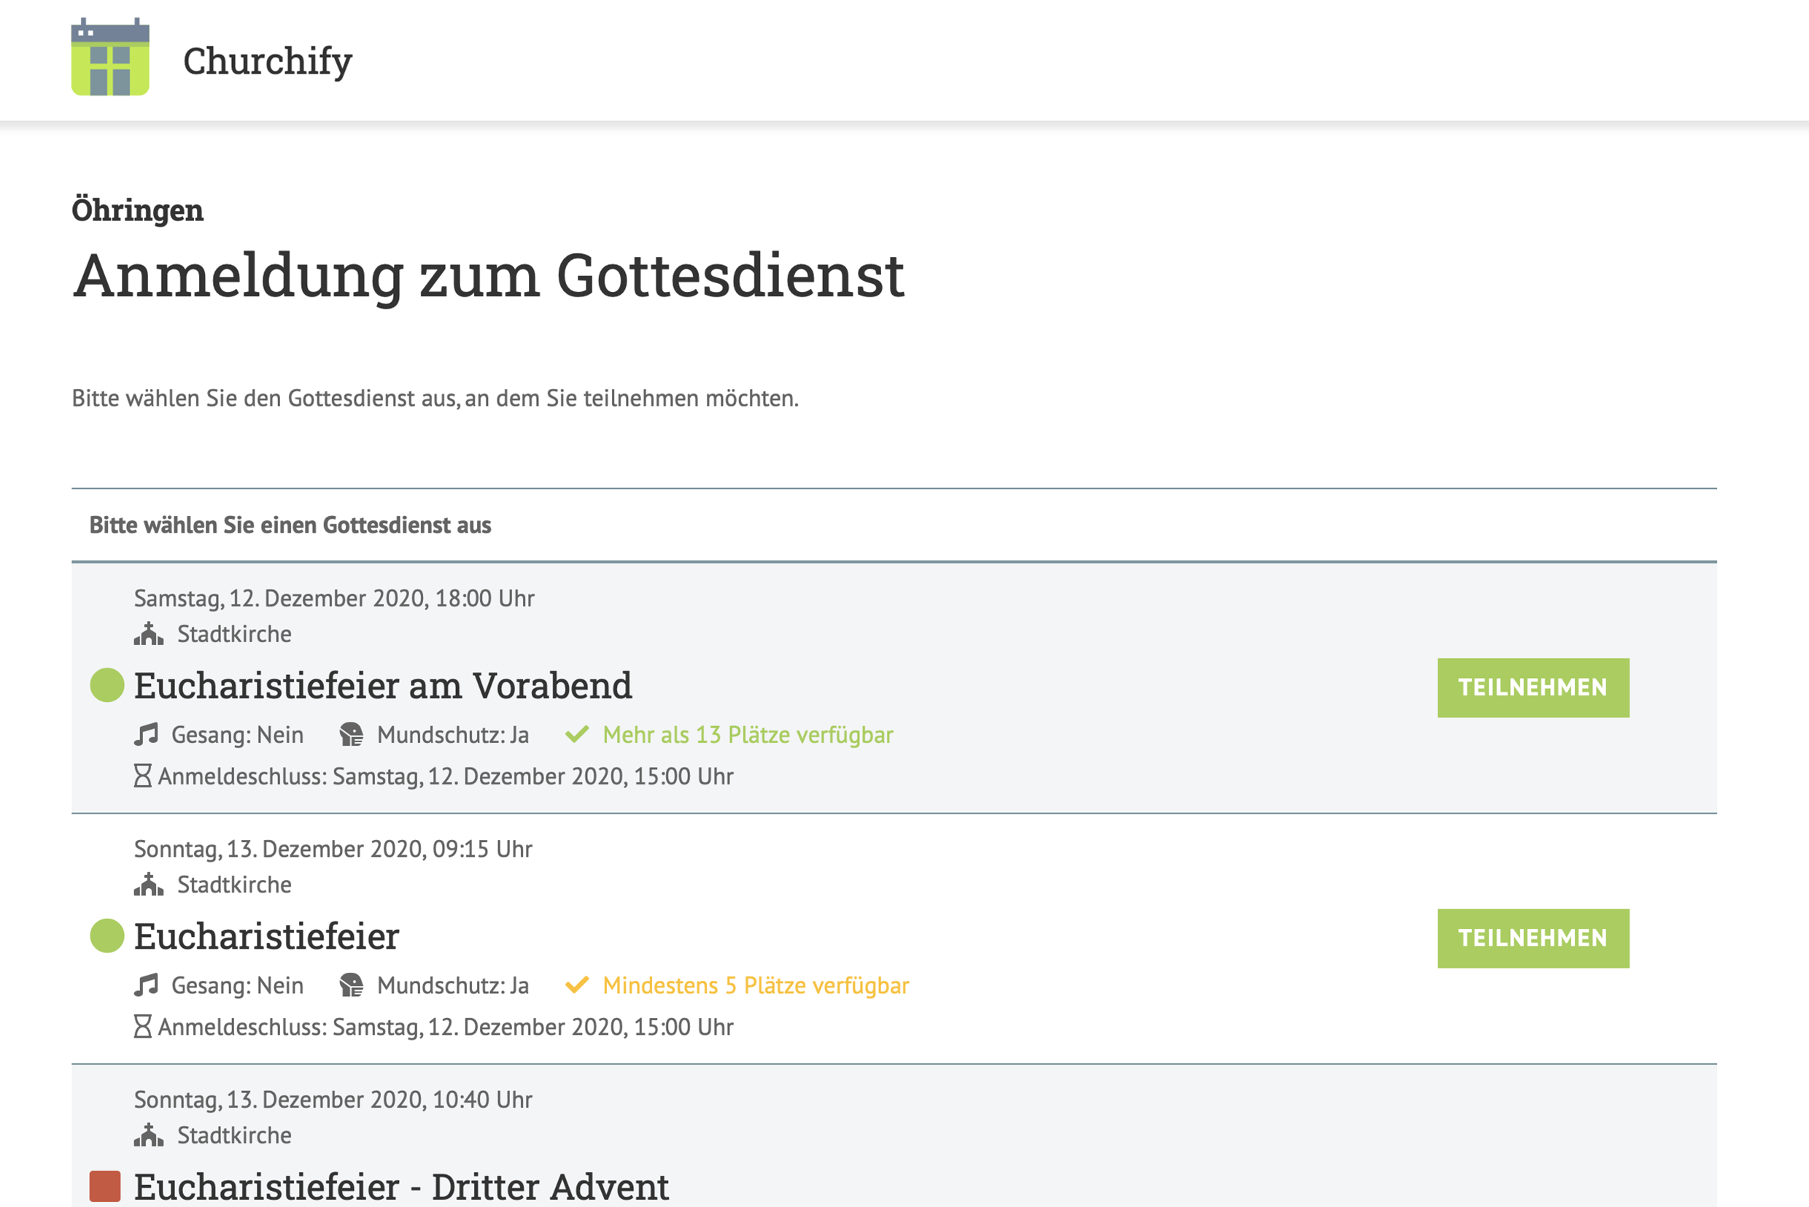Viewport: 1809px width, 1207px height.
Task: Click the Anmeldung zum Gottesdienst heading
Action: point(489,276)
